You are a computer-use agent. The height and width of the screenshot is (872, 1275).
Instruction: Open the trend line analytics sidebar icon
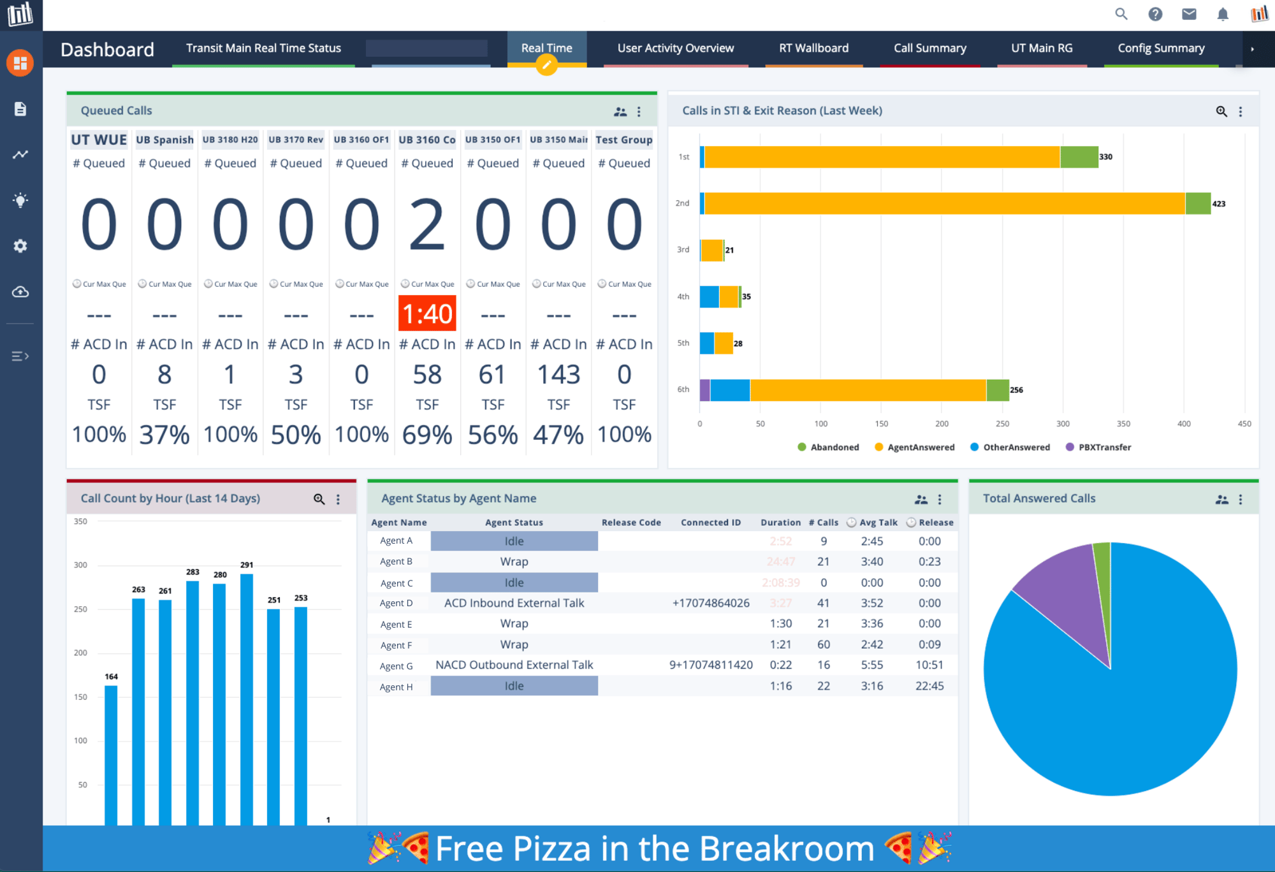tap(20, 154)
